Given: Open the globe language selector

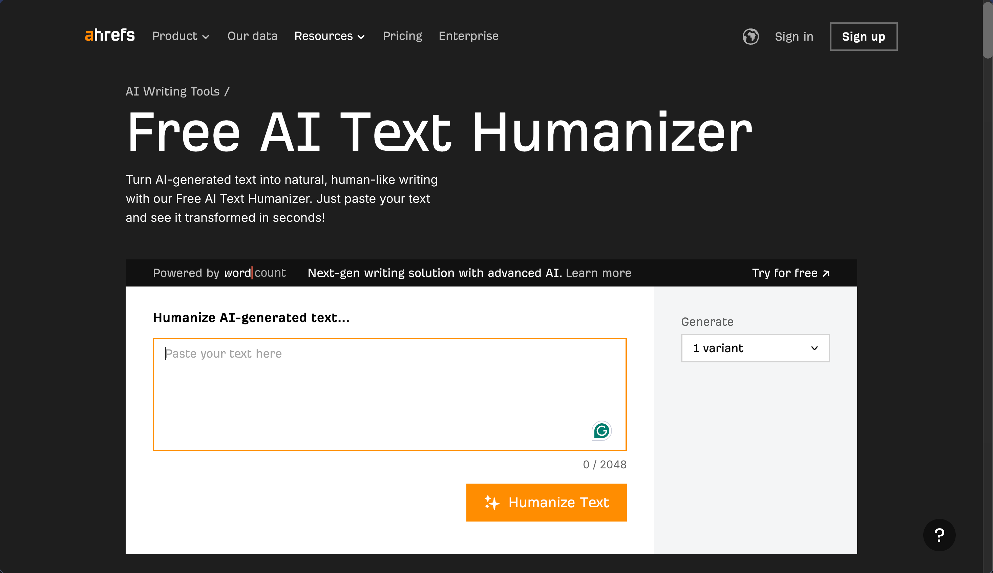Looking at the screenshot, I should [x=751, y=37].
